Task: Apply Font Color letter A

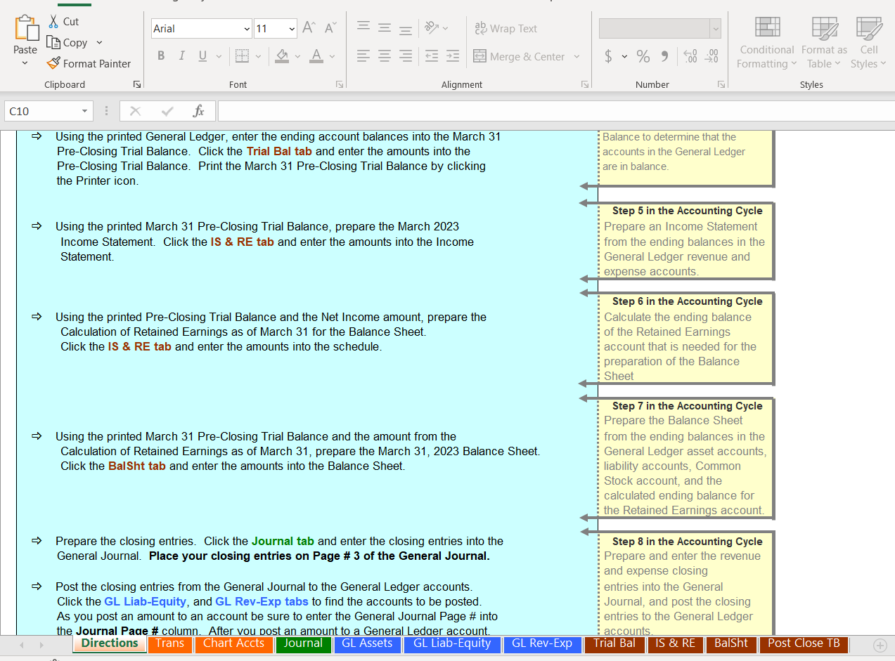Action: 316,56
